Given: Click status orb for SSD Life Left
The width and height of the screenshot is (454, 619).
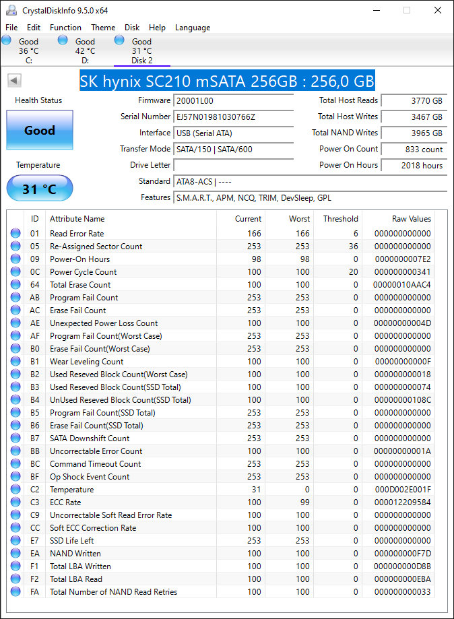Looking at the screenshot, I should (x=15, y=540).
